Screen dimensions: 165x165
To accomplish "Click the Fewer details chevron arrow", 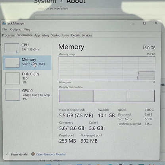I will click(7, 154).
